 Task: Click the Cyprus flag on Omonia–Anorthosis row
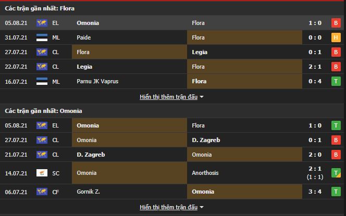pyautogui.click(x=42, y=173)
